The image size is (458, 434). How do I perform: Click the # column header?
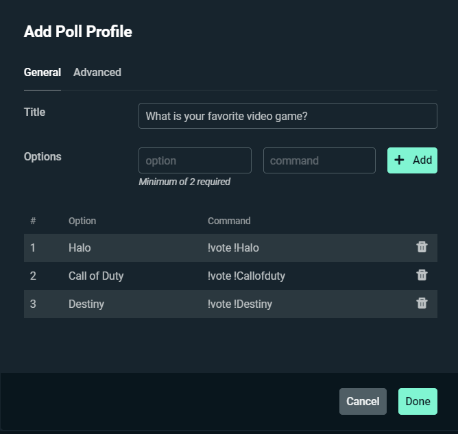click(x=33, y=221)
